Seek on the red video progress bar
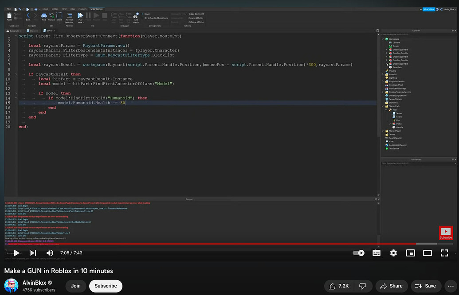This screenshot has height=295, width=459. coord(210,244)
